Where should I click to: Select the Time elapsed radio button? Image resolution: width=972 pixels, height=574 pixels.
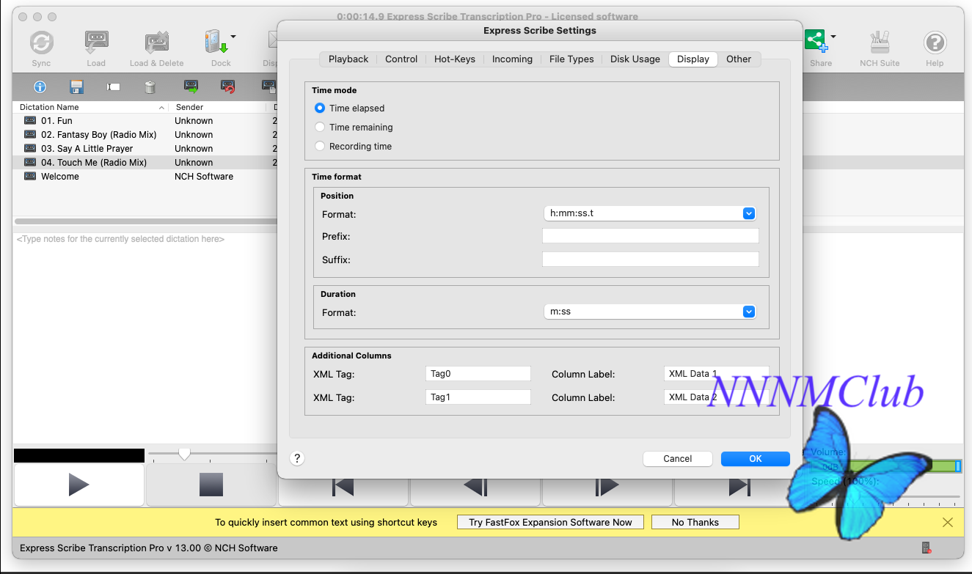(320, 108)
